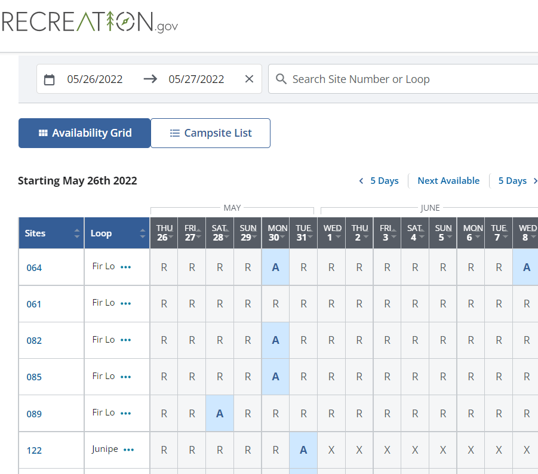Open more options dots for site 064 loop
Screen dimensions: 538x474
pyautogui.click(x=125, y=267)
